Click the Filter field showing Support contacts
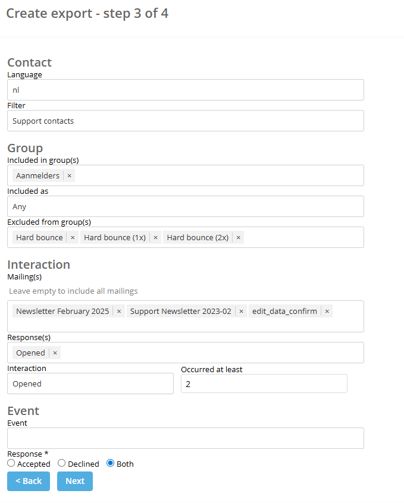 (x=185, y=121)
